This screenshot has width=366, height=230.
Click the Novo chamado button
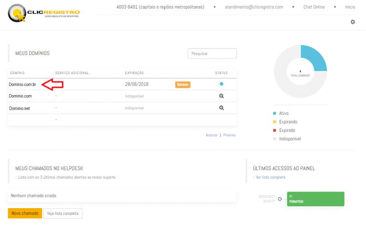pos(25,213)
